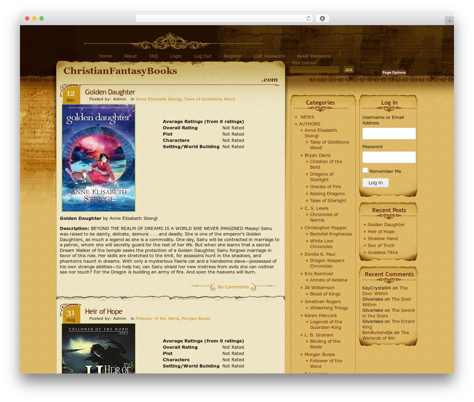Open Eric Reinhold category
474x402 pixels.
318,274
